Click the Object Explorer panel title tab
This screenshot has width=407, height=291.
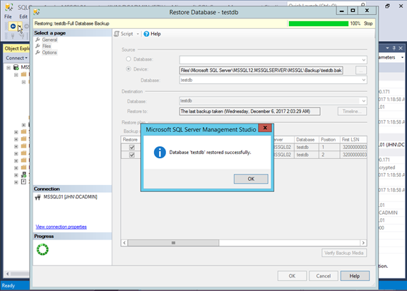17,49
